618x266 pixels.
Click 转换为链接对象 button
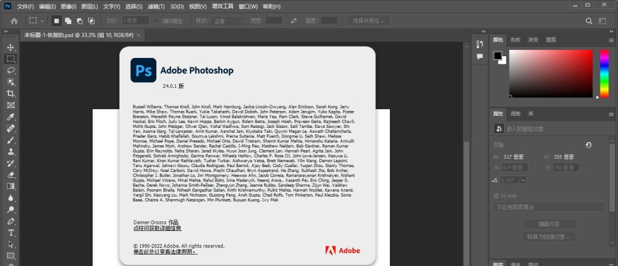pos(549,237)
